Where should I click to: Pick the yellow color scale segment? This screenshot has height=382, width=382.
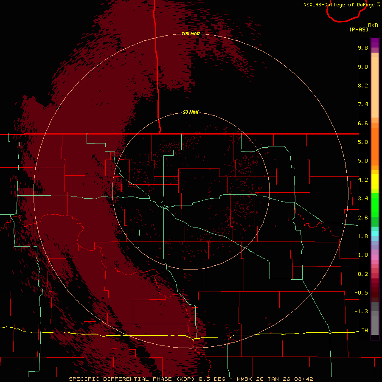(375, 182)
